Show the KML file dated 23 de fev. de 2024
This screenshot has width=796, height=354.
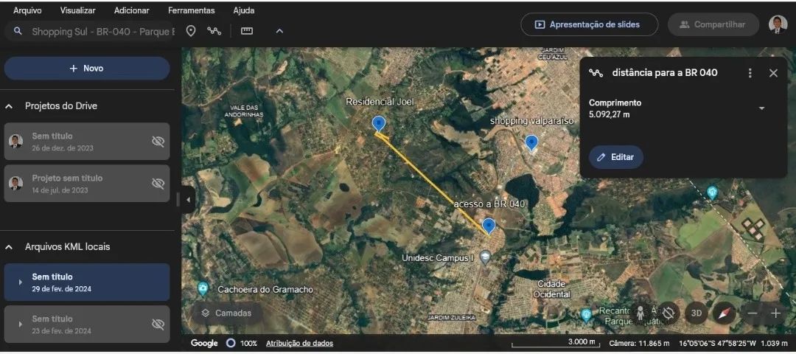158,324
